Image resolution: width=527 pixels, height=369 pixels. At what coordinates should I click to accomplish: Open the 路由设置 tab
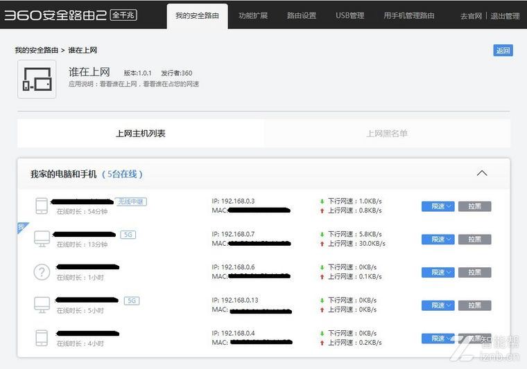point(302,16)
